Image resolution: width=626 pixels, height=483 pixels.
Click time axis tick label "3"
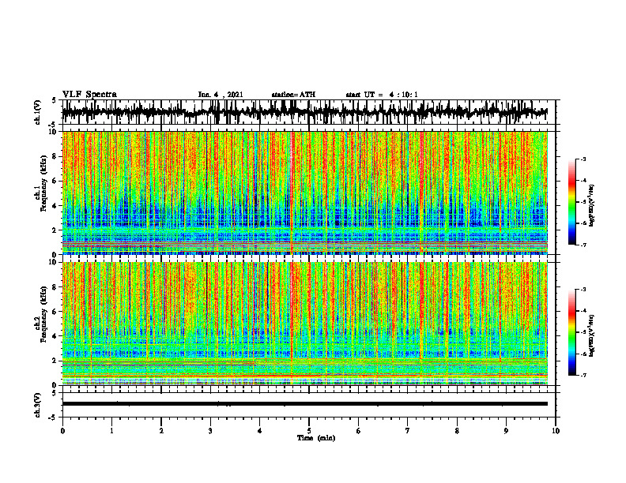pos(210,431)
